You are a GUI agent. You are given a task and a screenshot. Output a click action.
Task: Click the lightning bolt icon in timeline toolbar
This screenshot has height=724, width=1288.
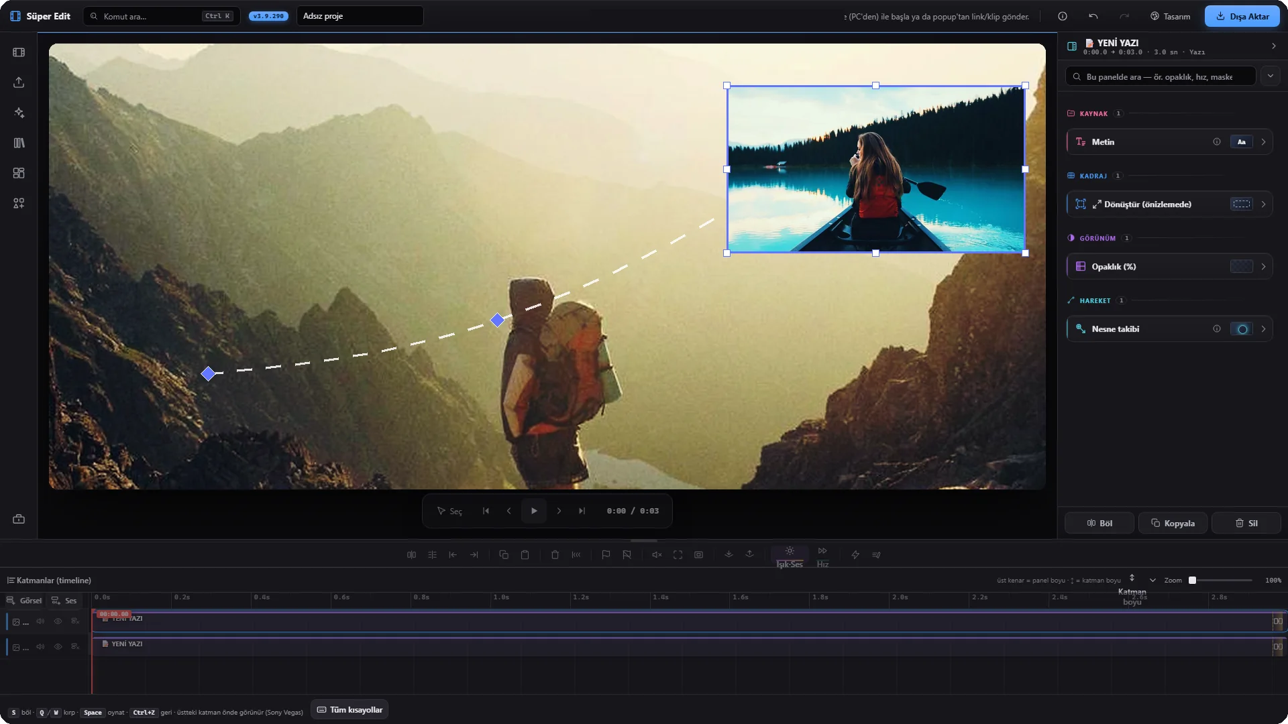pyautogui.click(x=855, y=555)
